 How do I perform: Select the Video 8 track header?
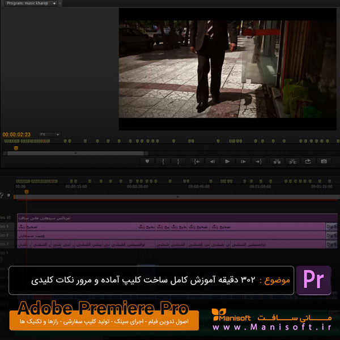[7, 235]
